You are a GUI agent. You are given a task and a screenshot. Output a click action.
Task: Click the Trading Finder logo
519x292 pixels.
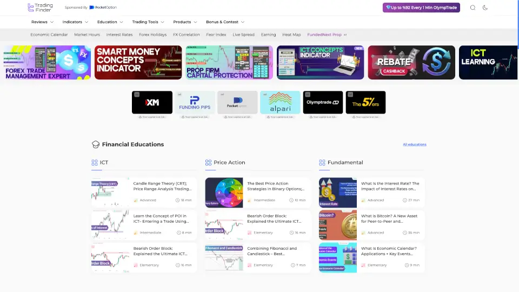41,8
